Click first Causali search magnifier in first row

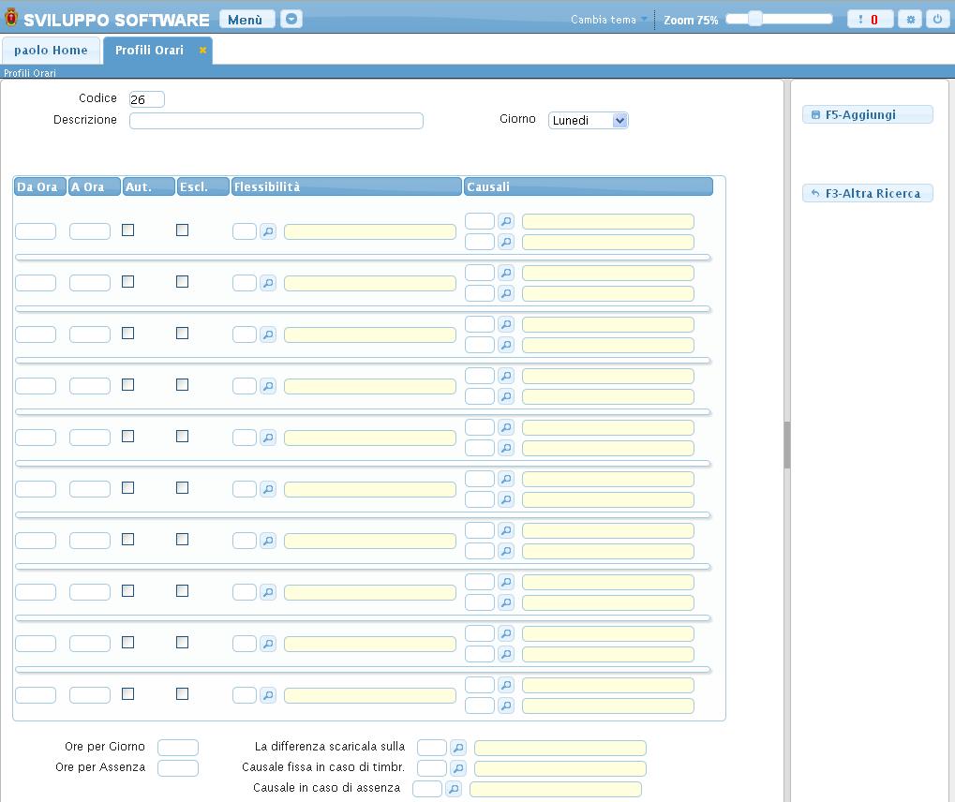(506, 221)
